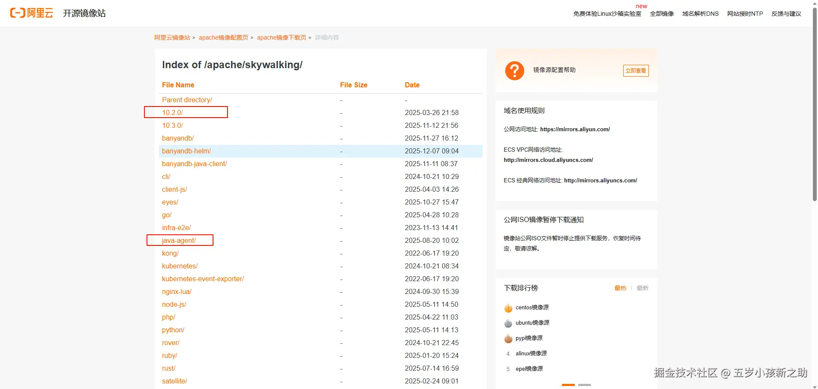
Task: Open 网站授时NTP menu item
Action: 745,14
